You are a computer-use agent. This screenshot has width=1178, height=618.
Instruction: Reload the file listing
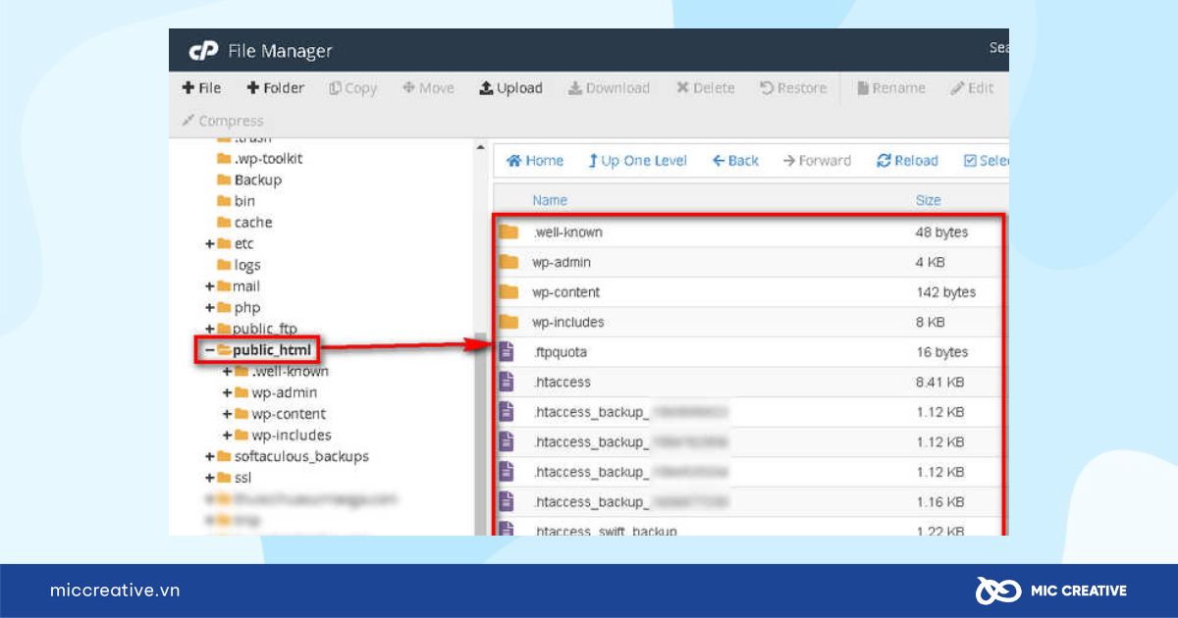coord(907,161)
